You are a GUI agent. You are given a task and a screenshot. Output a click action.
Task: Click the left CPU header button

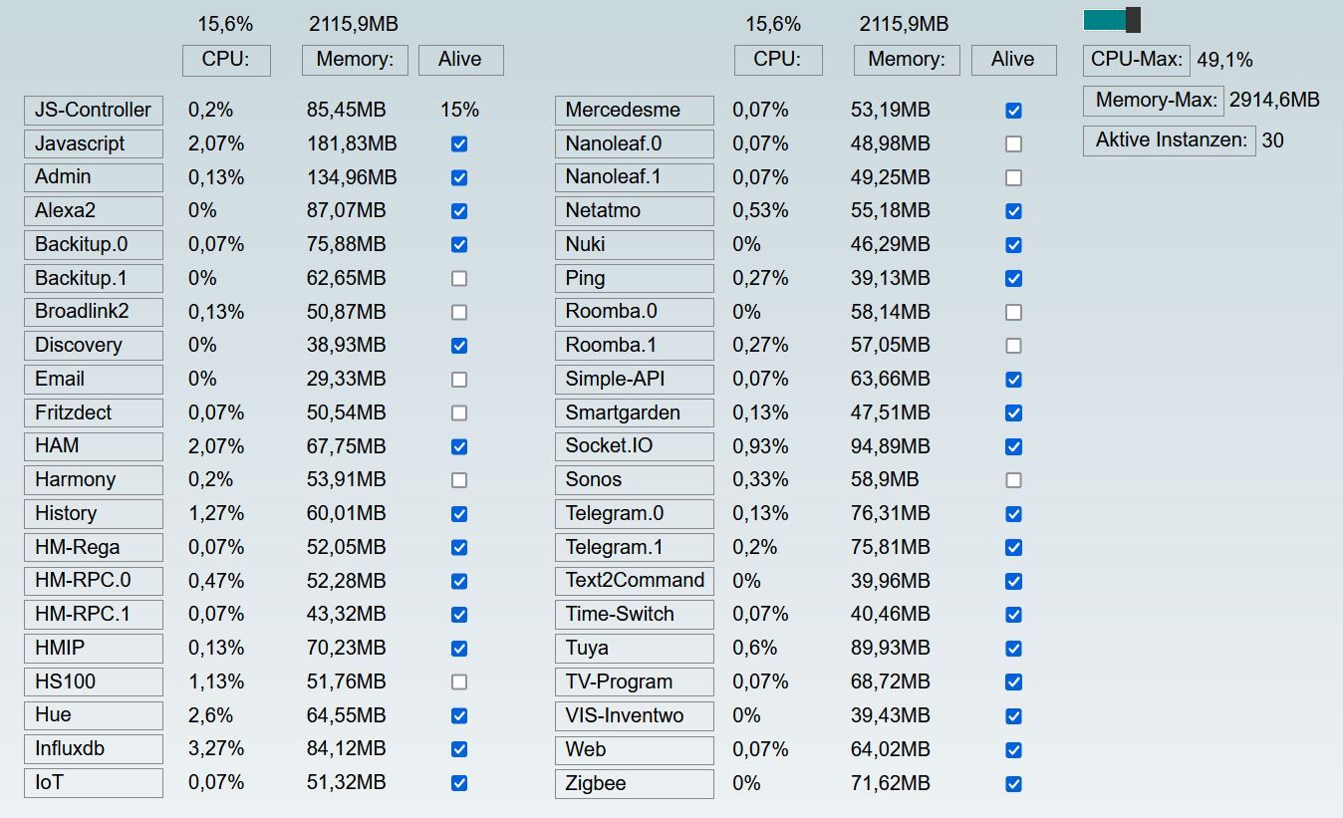point(226,60)
